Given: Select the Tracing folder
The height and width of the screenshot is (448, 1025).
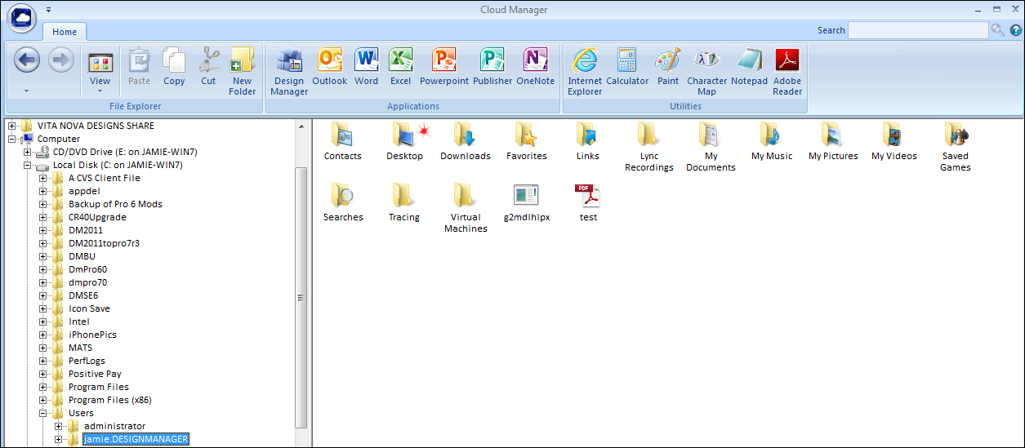Looking at the screenshot, I should [x=404, y=203].
